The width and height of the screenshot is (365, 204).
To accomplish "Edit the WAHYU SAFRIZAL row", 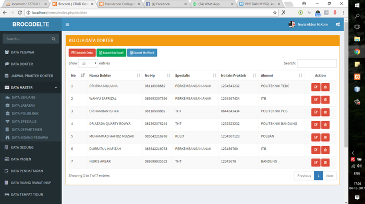I will pos(315,100).
